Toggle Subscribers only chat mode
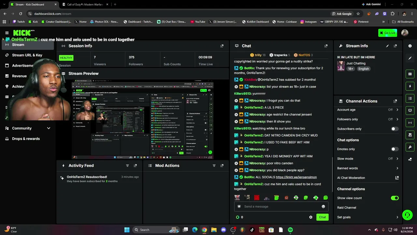Screen dimensions: 417x235 click(395, 129)
